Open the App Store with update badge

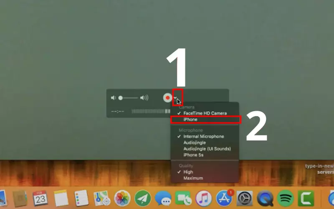point(224,198)
